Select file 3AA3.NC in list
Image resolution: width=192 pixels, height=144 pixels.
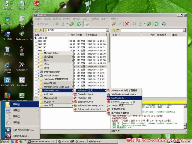click(42, 47)
